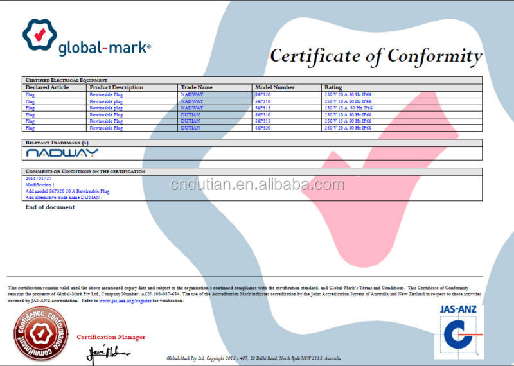
Task: Select model 56P315 in the NADWAY row
Action: click(x=263, y=108)
